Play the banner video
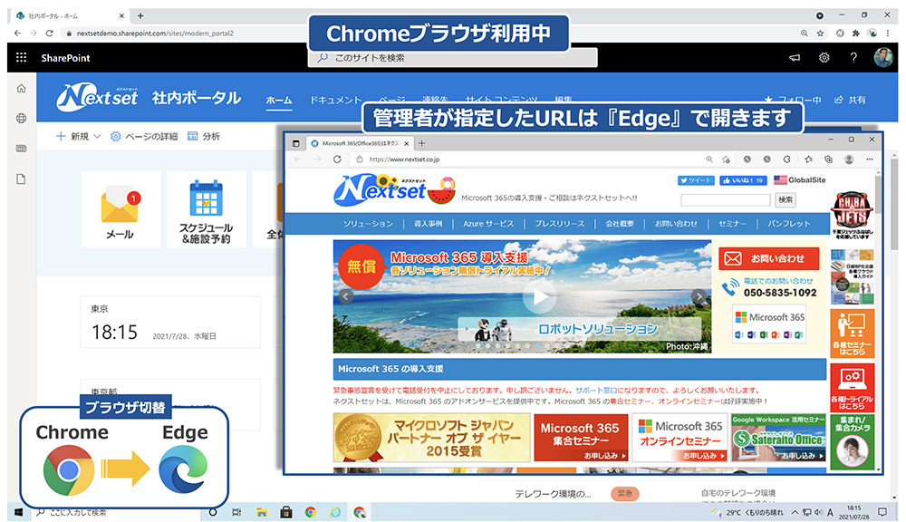Viewport: 906px width, 522px height. tap(538, 296)
